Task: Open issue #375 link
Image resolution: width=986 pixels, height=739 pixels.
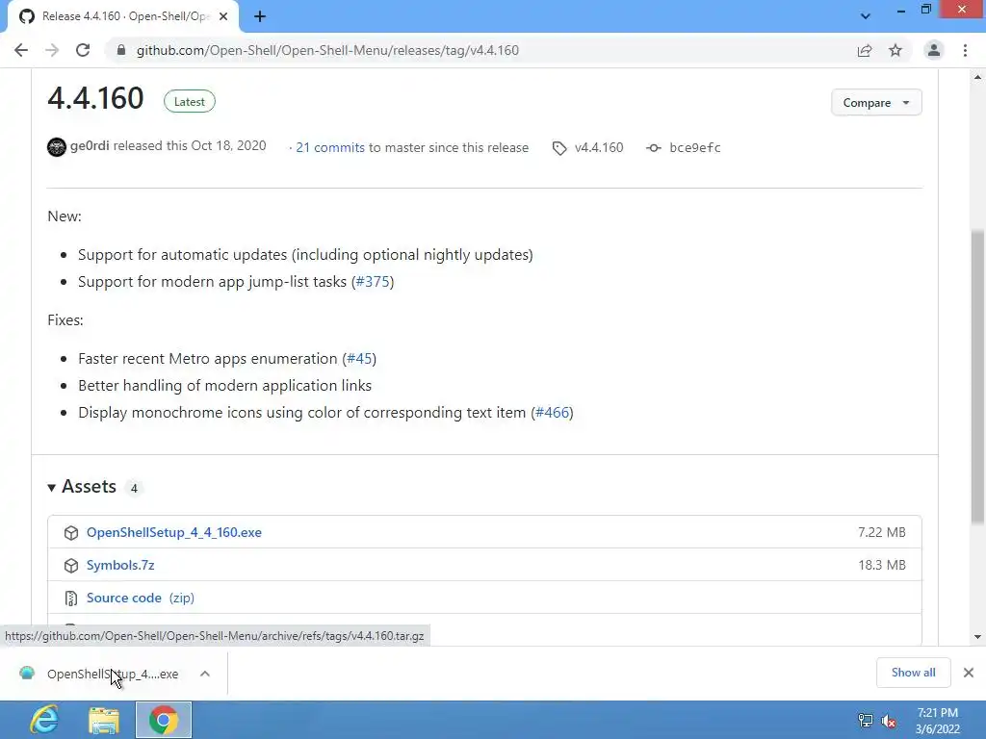Action: (373, 282)
